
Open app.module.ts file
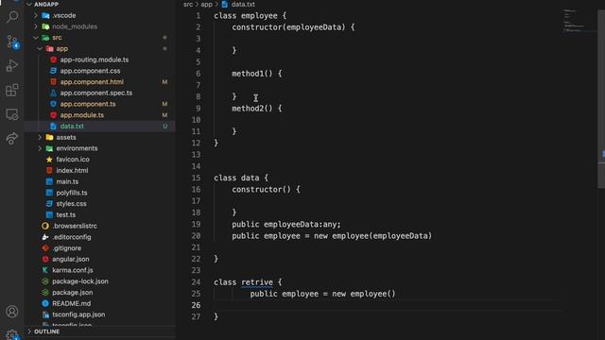coord(82,115)
